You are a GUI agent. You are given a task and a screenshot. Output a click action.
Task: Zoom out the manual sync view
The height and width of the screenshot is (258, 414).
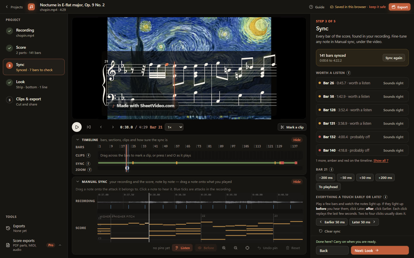coord(235,248)
